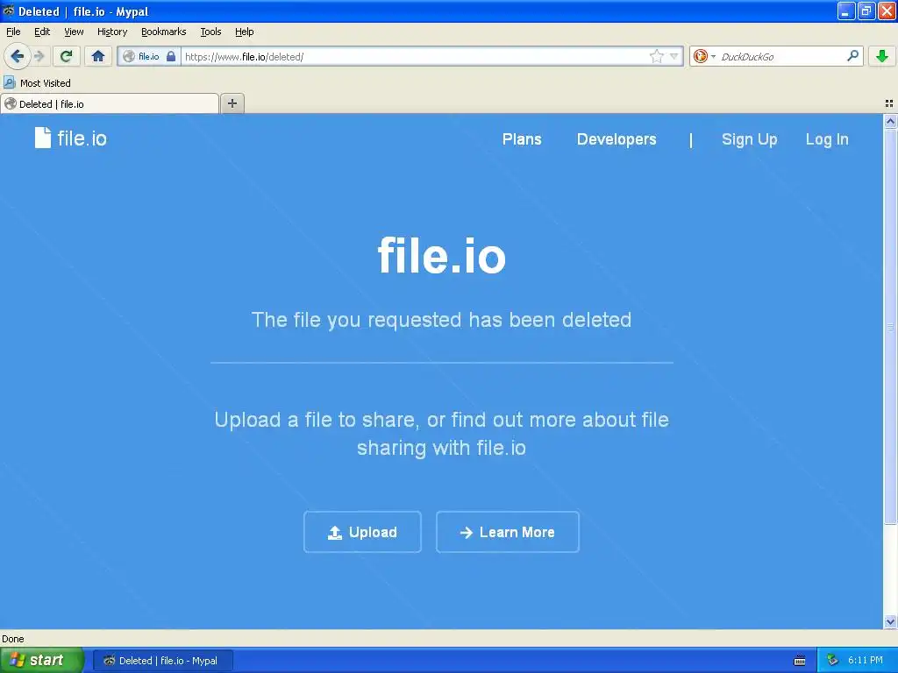This screenshot has width=898, height=673.
Task: Reload the page with the refresh icon
Action: pyautogui.click(x=66, y=56)
